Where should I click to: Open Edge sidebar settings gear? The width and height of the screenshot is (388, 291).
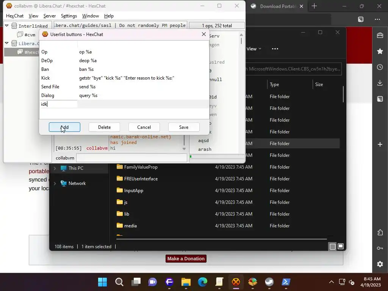(380, 264)
